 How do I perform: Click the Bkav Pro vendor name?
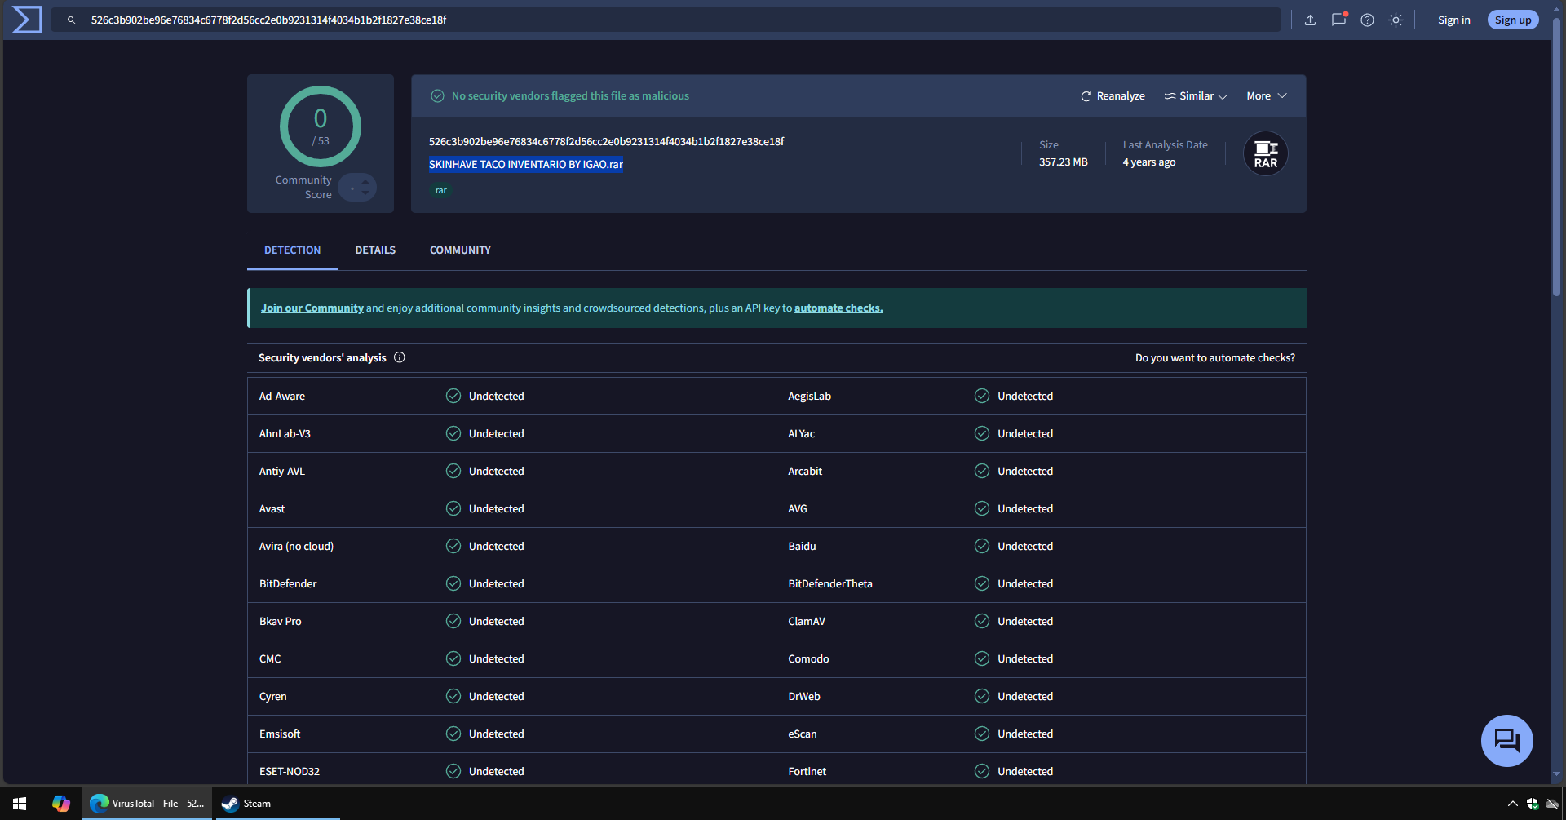coord(281,621)
